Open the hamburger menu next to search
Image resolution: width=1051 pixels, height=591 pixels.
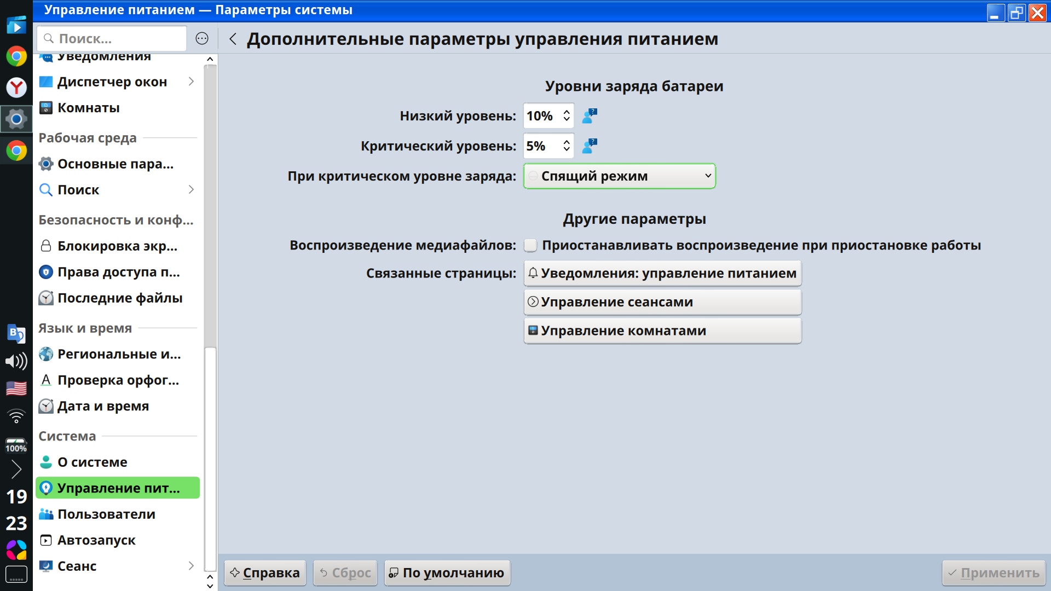pyautogui.click(x=202, y=38)
